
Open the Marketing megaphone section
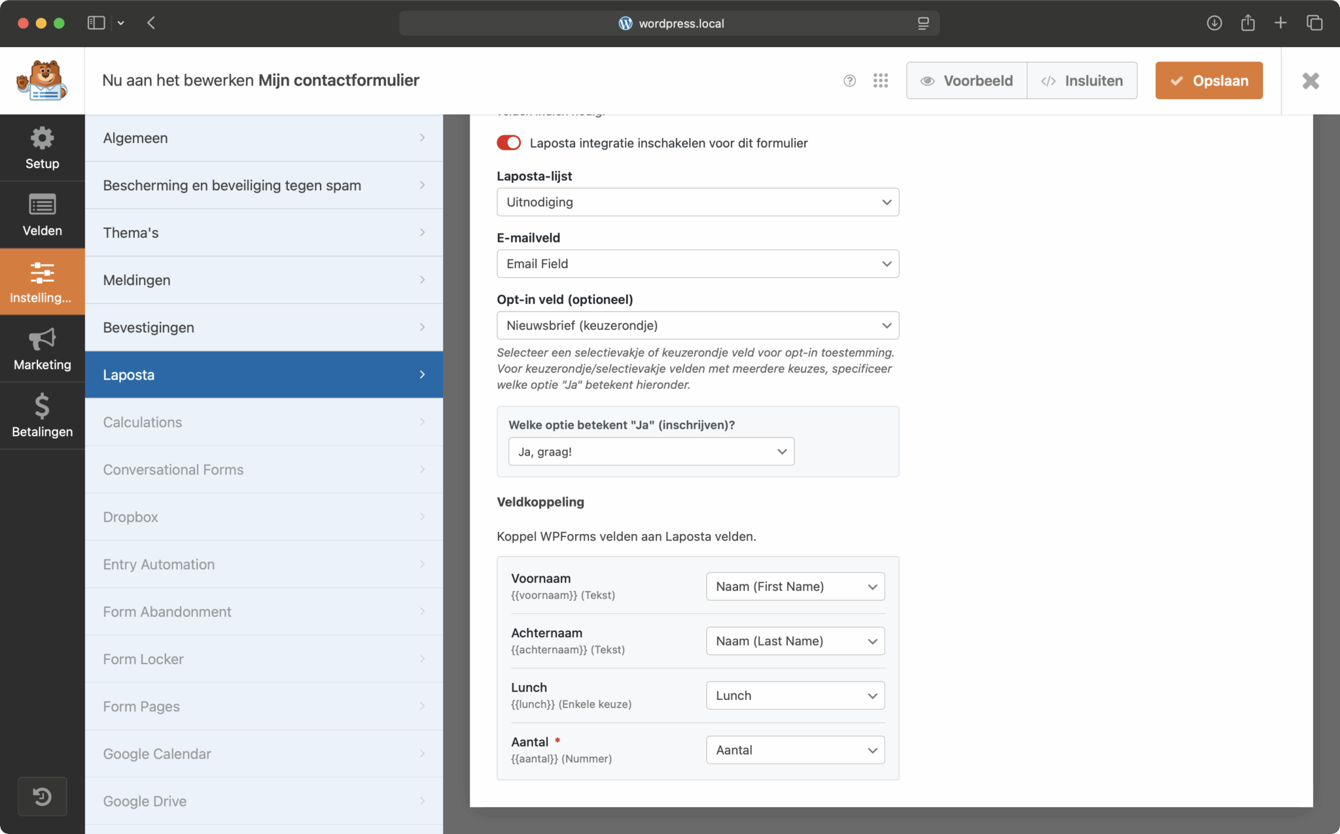click(x=42, y=349)
